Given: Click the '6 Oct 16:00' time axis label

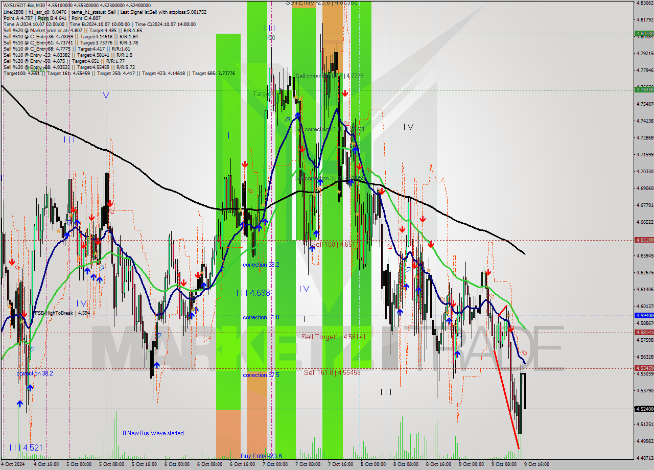Looking at the screenshot, I should pyautogui.click(x=242, y=464).
